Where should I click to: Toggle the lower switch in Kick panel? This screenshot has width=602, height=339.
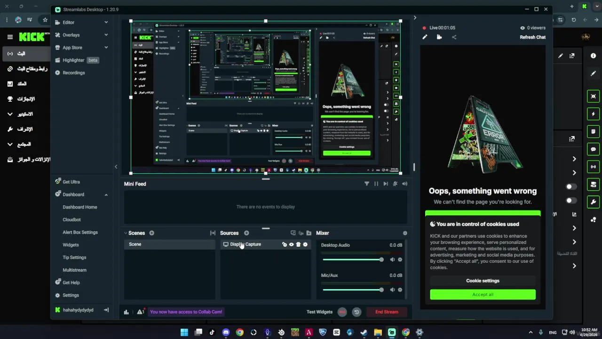tap(571, 201)
